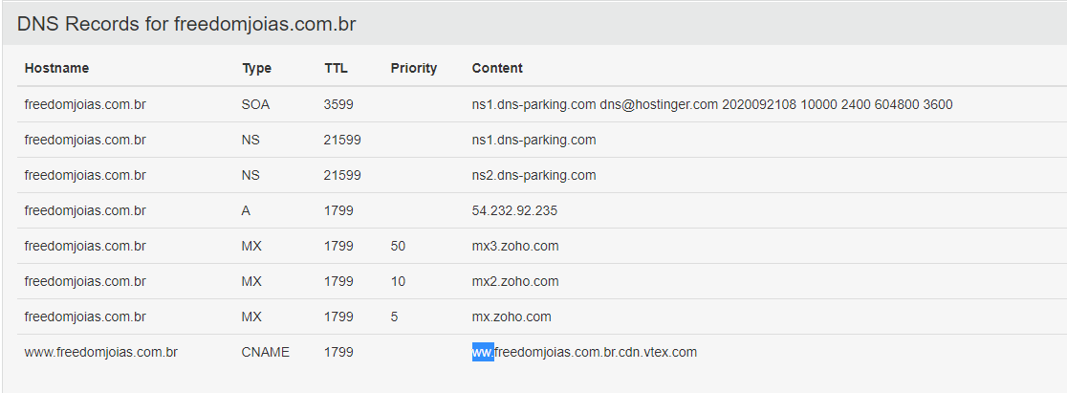Click the Hostname column header

(56, 68)
